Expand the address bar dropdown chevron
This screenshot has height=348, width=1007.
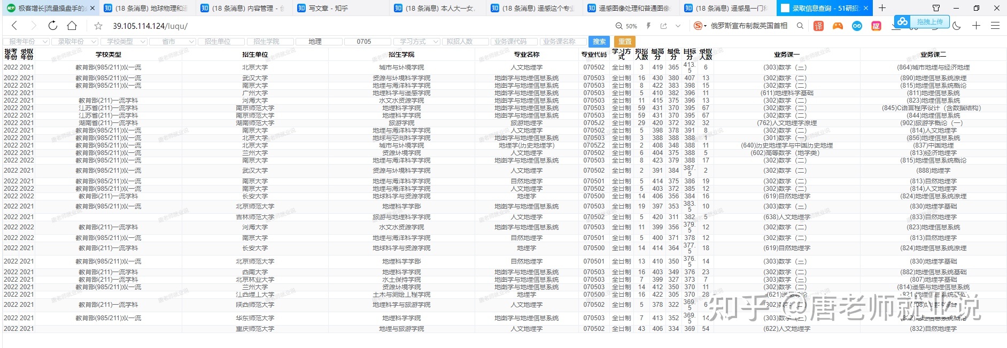[678, 26]
